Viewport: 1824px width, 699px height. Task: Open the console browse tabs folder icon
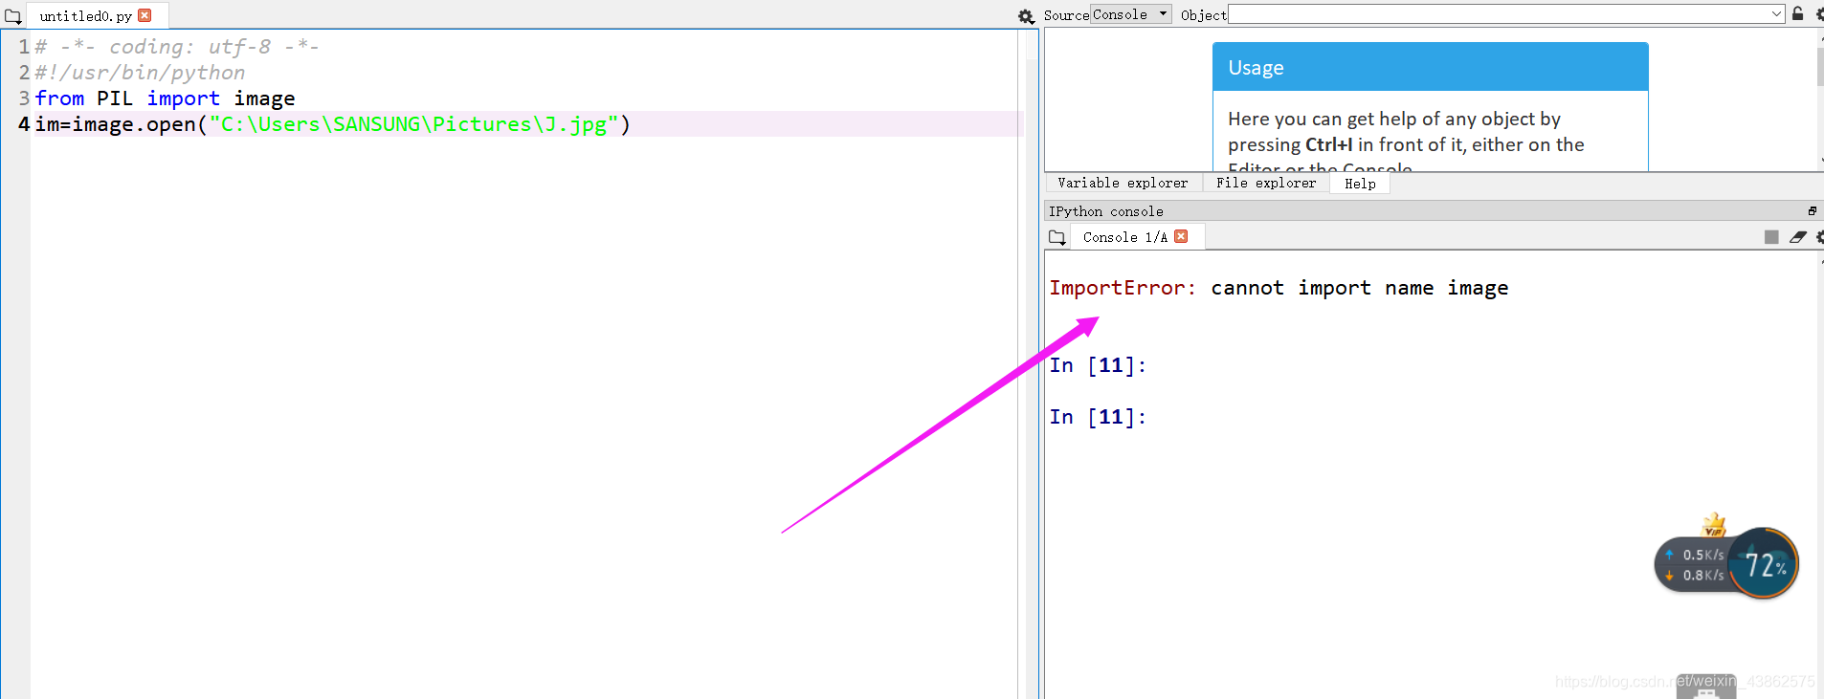point(1057,237)
